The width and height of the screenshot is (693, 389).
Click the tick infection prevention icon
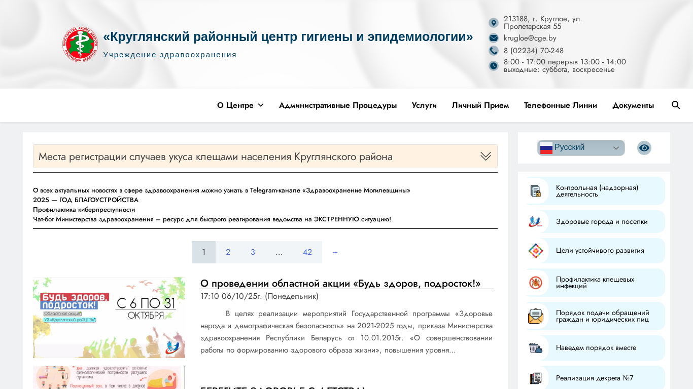coord(536,283)
